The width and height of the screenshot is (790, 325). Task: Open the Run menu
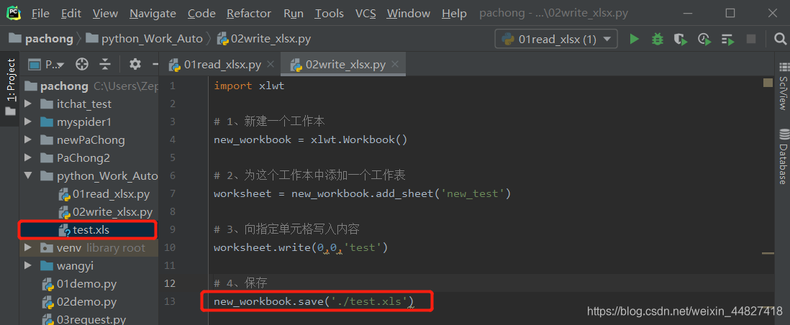click(x=294, y=14)
